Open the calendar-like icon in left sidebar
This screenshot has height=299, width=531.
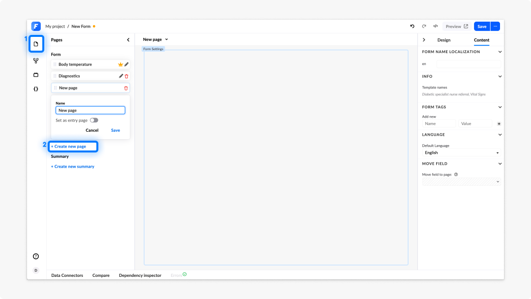click(x=36, y=75)
